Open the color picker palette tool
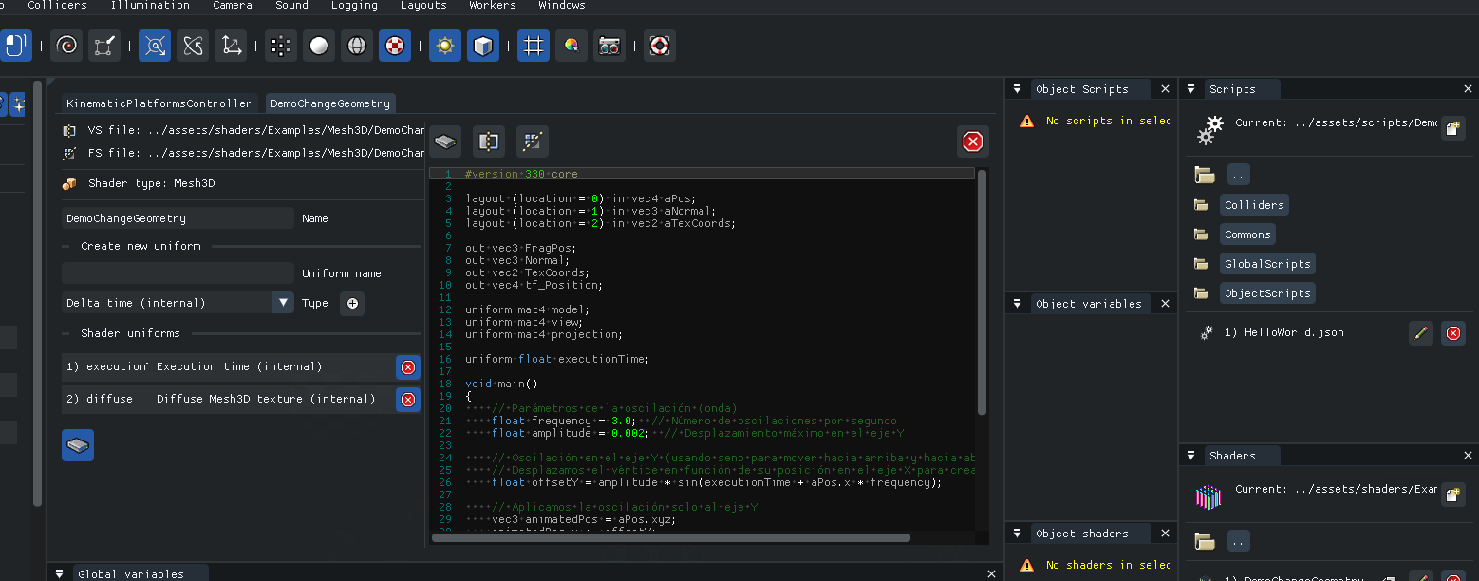The image size is (1479, 581). [571, 46]
